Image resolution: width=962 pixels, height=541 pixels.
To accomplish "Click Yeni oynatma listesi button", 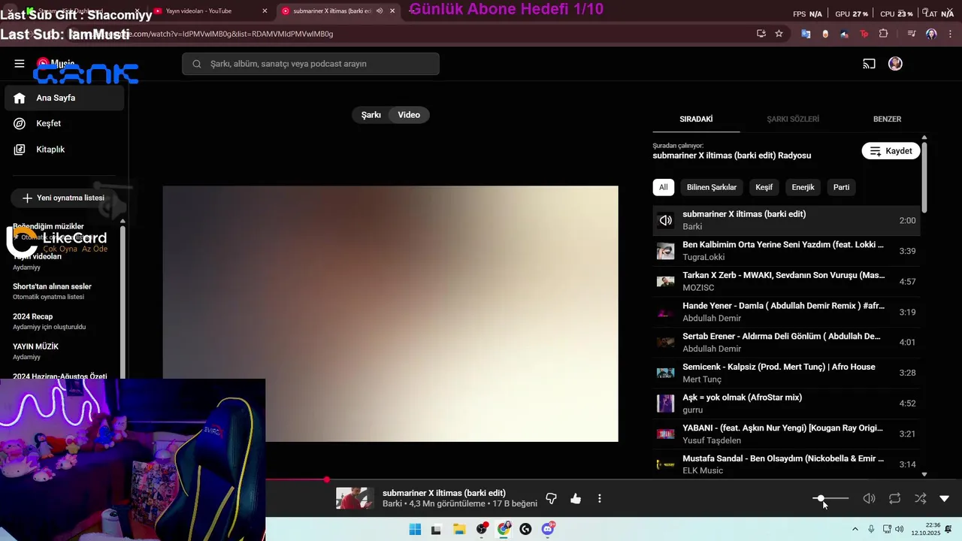I will 63,198.
